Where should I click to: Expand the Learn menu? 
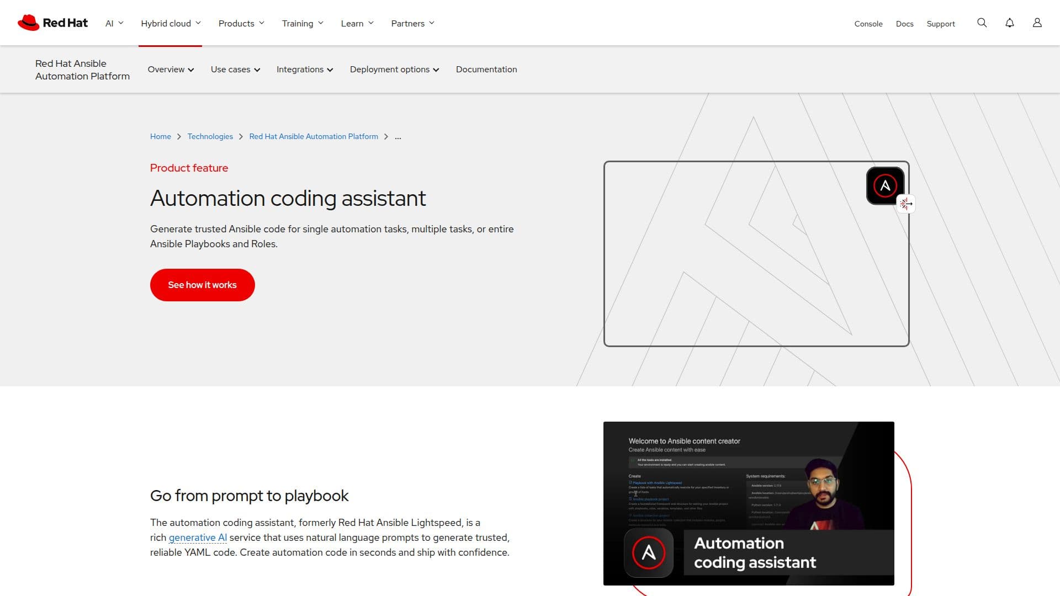[357, 23]
